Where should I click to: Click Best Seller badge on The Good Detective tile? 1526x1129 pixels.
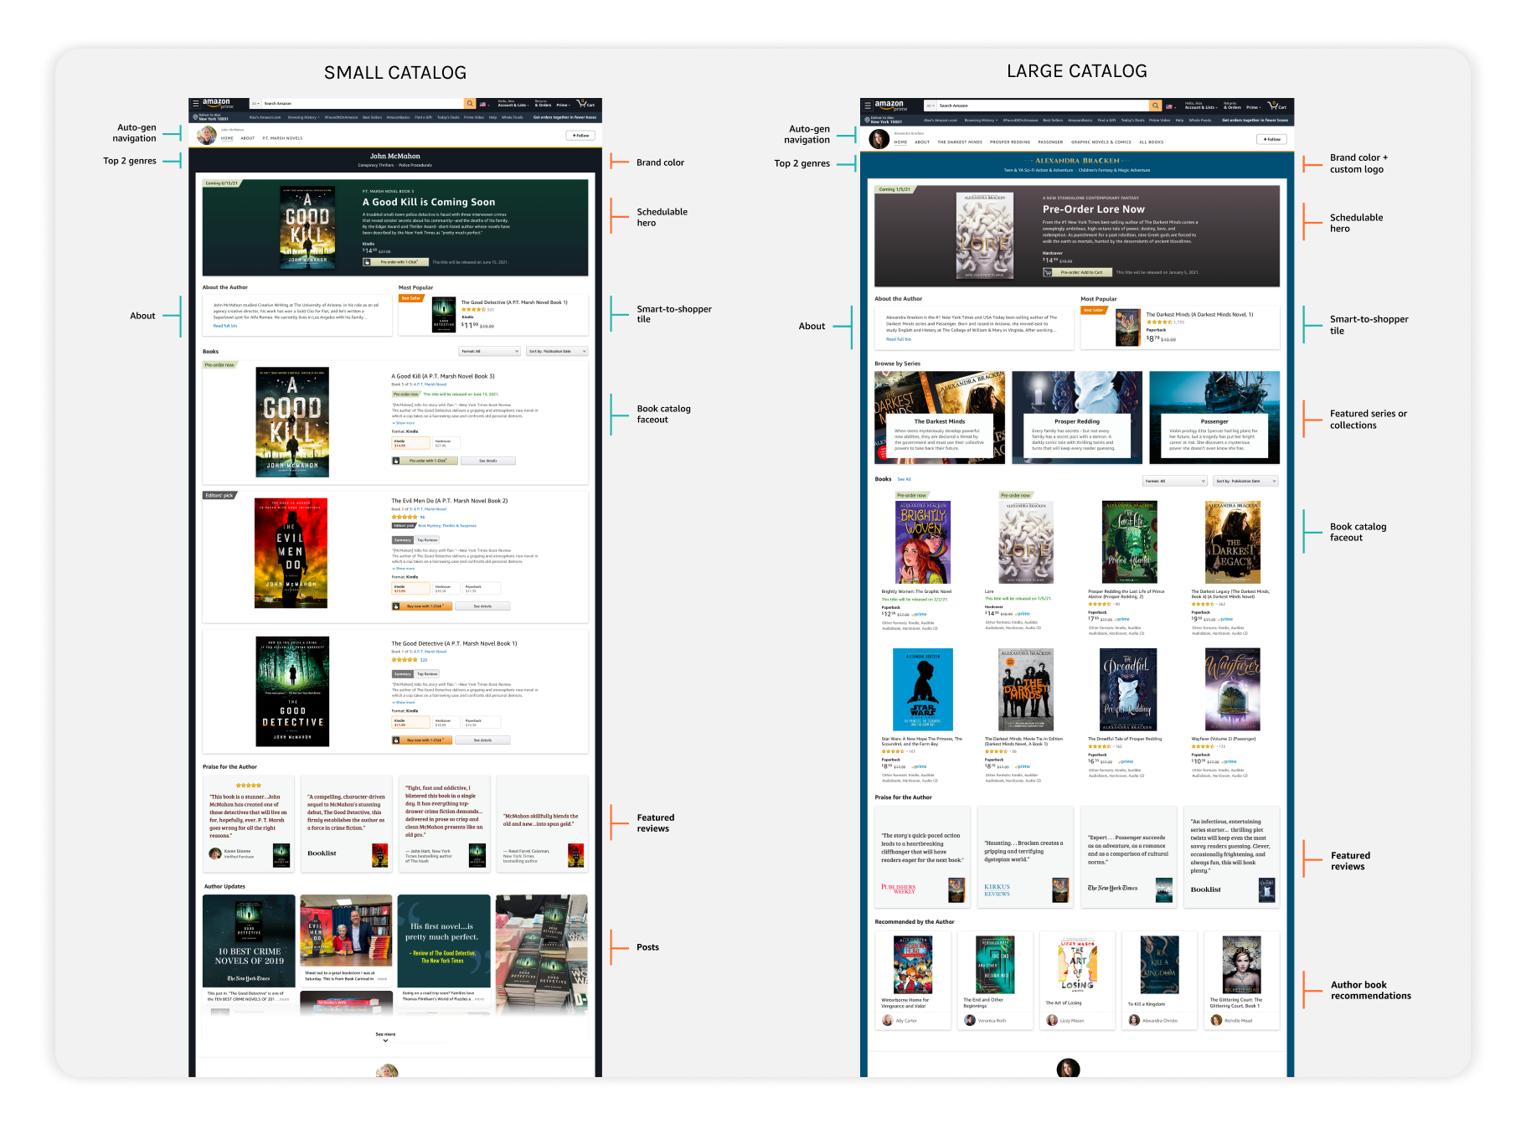[410, 298]
